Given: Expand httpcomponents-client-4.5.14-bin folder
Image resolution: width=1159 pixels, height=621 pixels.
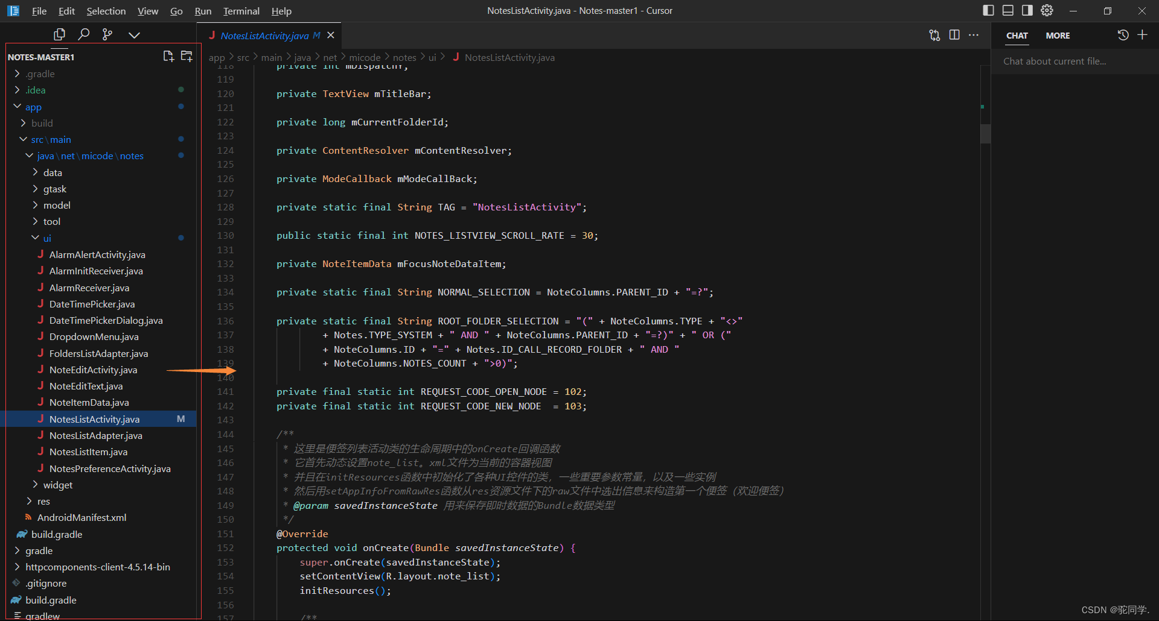Looking at the screenshot, I should coord(97,567).
